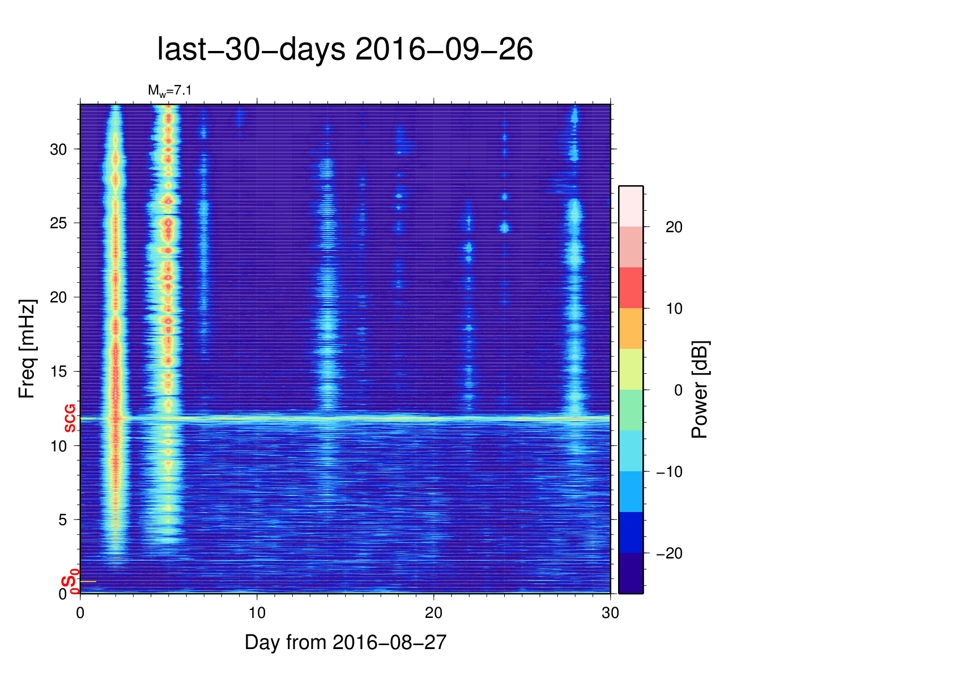This screenshot has width=954, height=674.
Task: Pick the darkest purple colorbar segment at bottom
Action: tap(631, 573)
